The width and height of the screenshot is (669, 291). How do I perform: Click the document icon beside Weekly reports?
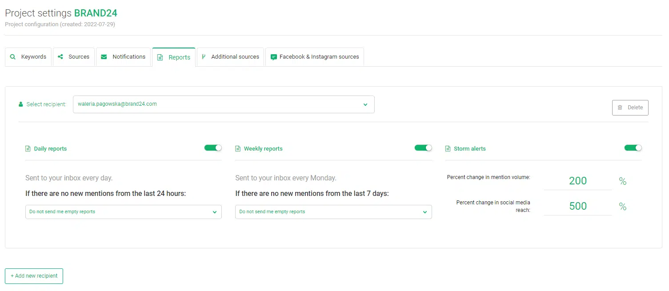click(x=238, y=149)
